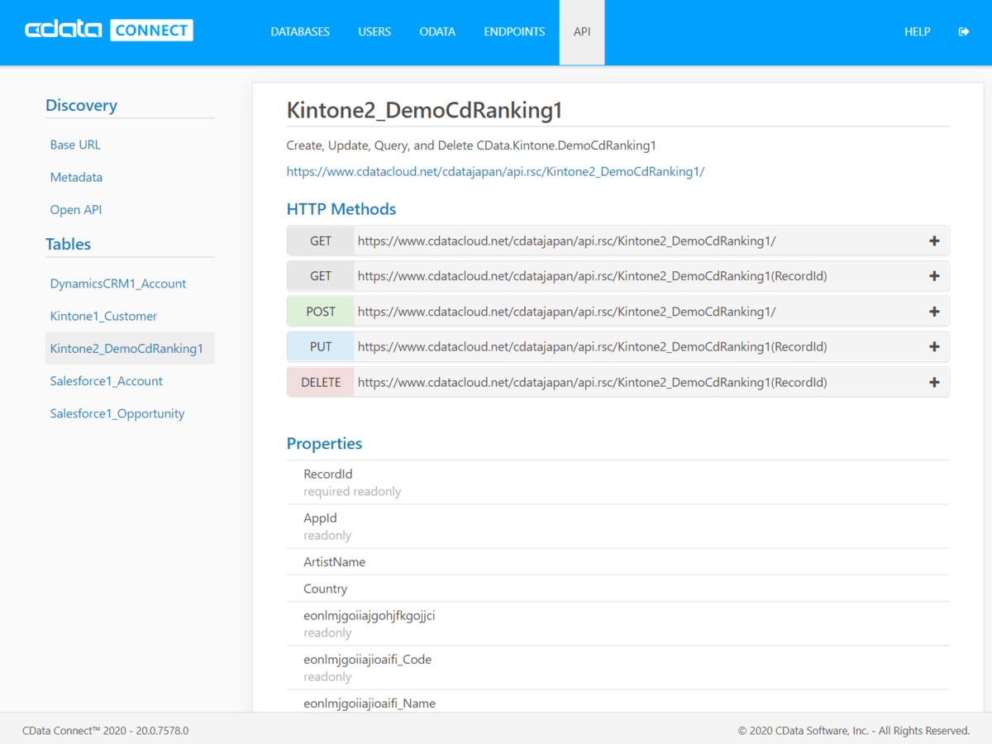Select the Salesforce1_Opportunity table
Screen dimensions: 992x744
tap(117, 413)
